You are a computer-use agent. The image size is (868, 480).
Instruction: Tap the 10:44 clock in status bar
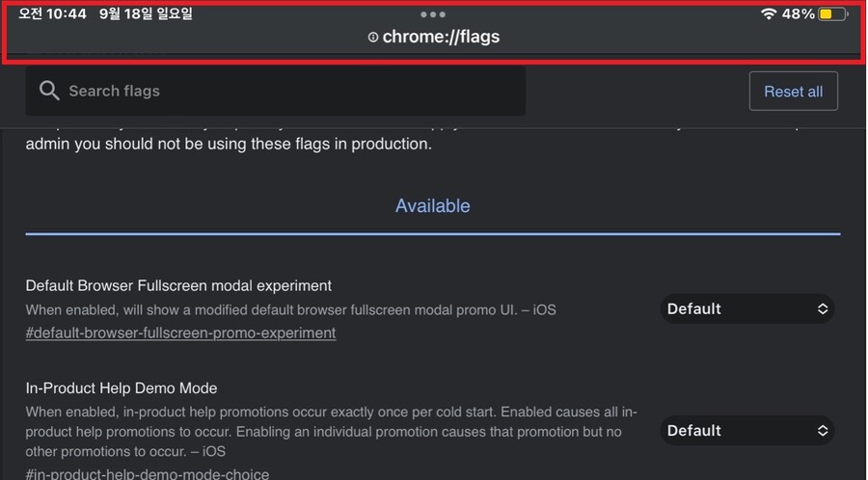point(53,13)
